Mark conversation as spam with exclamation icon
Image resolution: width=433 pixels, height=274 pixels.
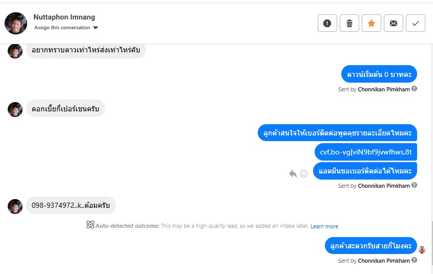327,24
